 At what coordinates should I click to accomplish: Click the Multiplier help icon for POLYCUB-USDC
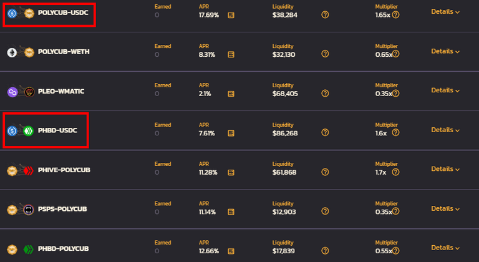point(395,15)
